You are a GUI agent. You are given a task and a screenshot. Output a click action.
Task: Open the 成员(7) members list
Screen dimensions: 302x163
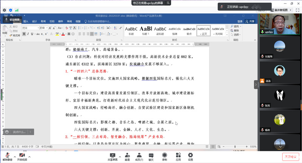coord(139,157)
